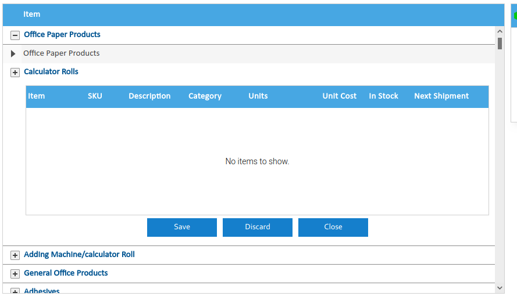Expand the Calculator Rolls group
This screenshot has width=517, height=307.
[15, 73]
